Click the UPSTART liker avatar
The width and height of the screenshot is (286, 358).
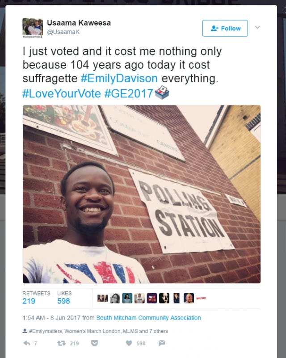tap(201, 298)
